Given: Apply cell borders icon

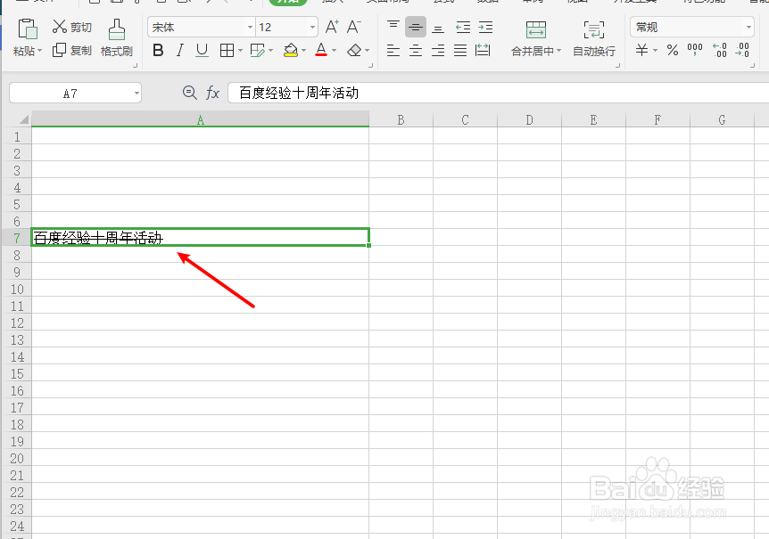Looking at the screenshot, I should [x=227, y=50].
